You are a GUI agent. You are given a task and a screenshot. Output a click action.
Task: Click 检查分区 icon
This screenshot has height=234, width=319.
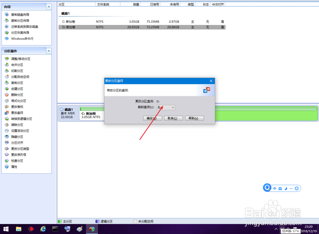point(7,160)
